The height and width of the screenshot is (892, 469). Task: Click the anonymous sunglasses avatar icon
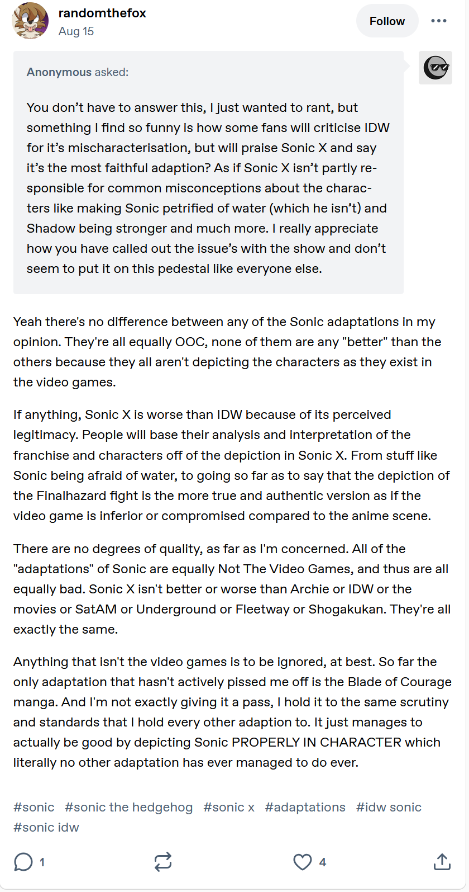[x=435, y=68]
